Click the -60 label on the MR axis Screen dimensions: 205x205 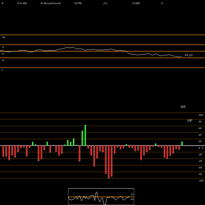(200, 168)
